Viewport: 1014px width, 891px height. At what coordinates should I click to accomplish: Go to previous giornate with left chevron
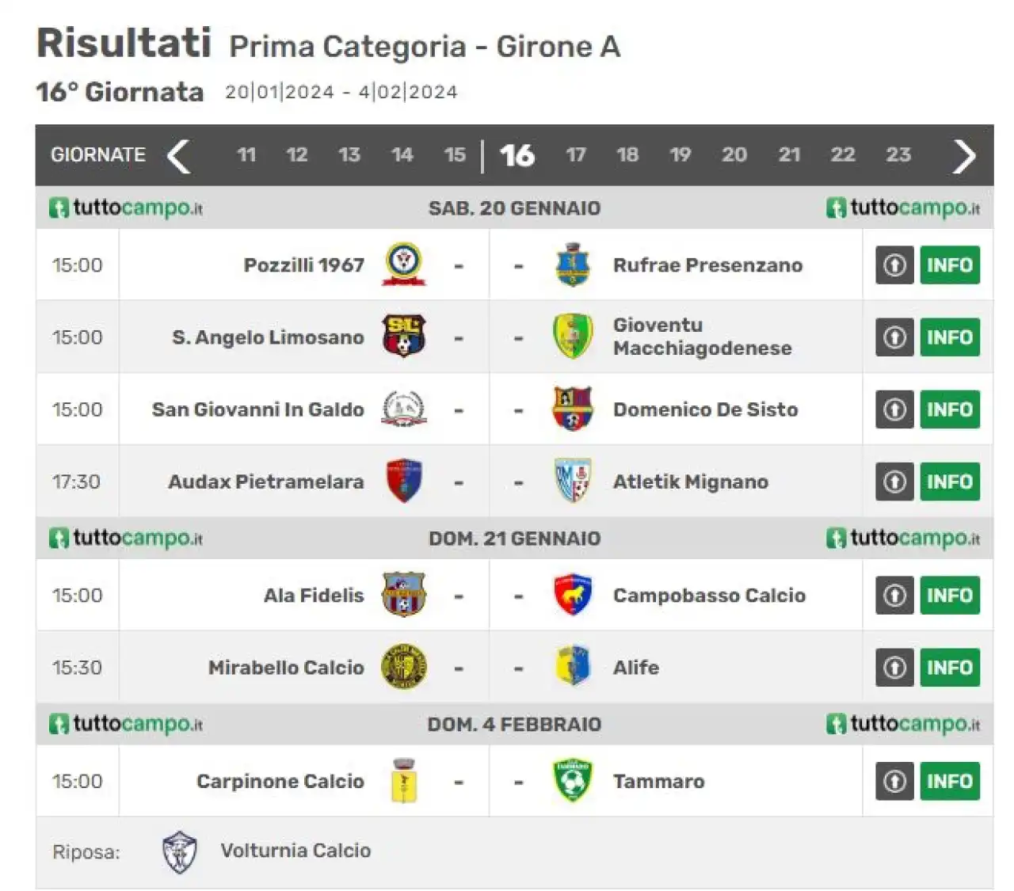pyautogui.click(x=179, y=155)
